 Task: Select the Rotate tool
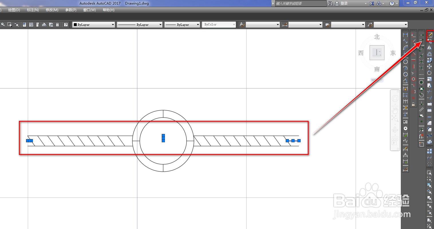429,73
